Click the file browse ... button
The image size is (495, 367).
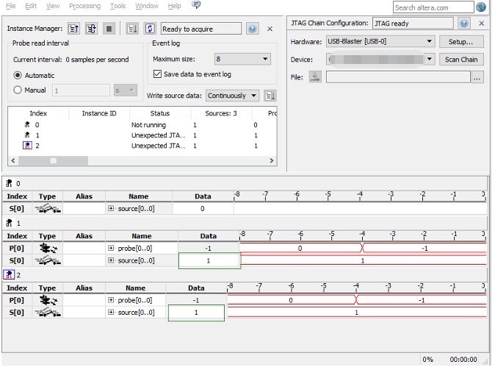[x=477, y=77]
